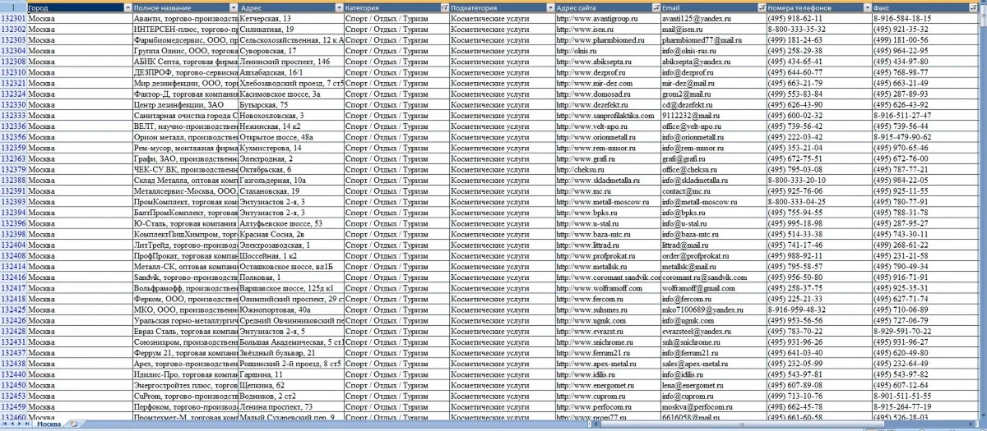Select email cell pharmbiomed77@mail.ru

(713, 39)
